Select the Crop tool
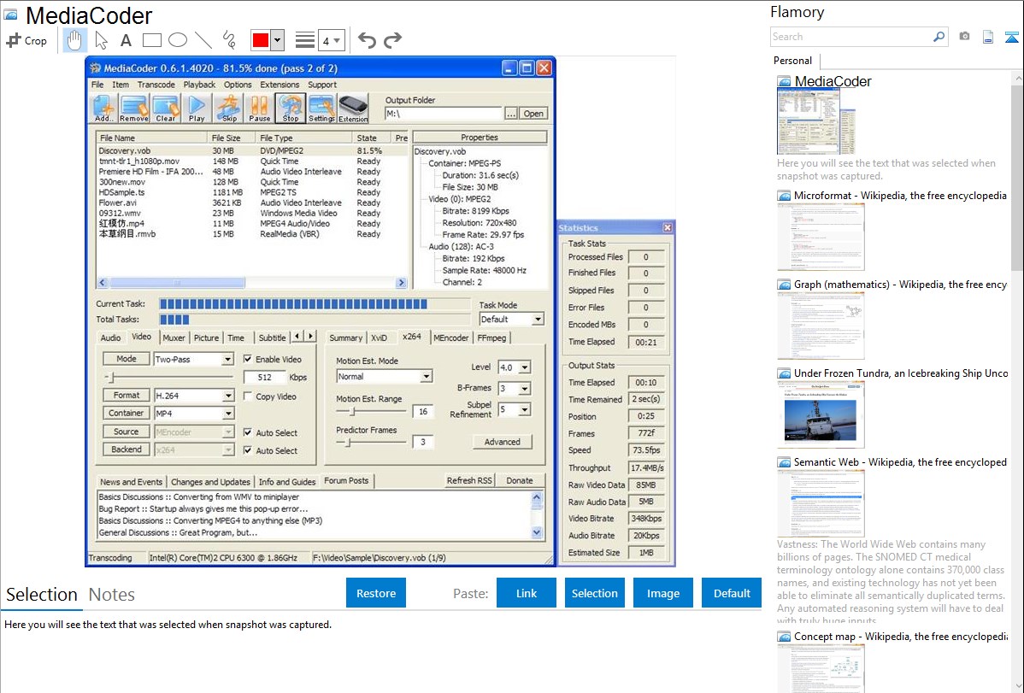 tap(26, 40)
